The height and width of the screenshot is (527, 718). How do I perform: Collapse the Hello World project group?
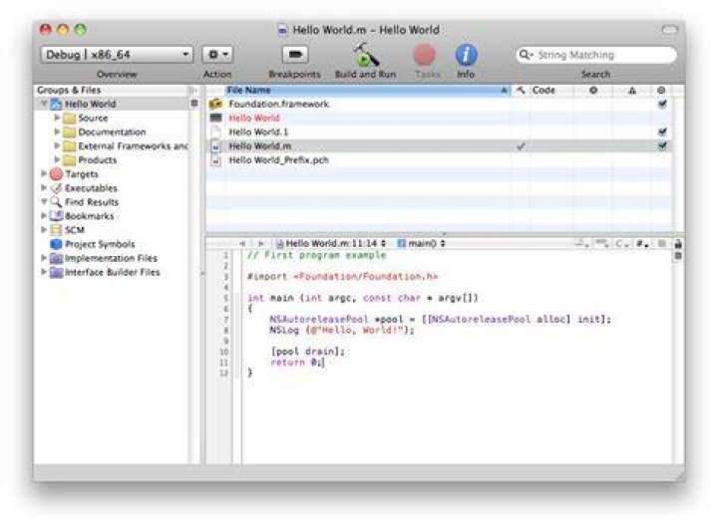[44, 104]
